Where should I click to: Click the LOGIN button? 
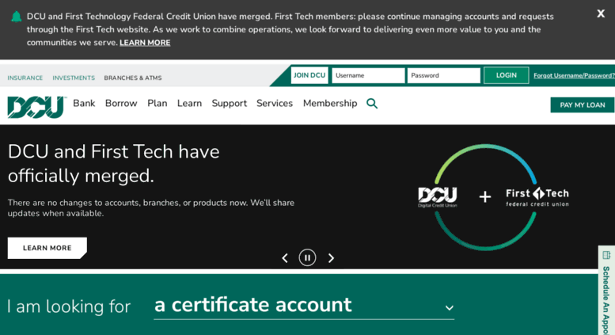pyautogui.click(x=506, y=75)
